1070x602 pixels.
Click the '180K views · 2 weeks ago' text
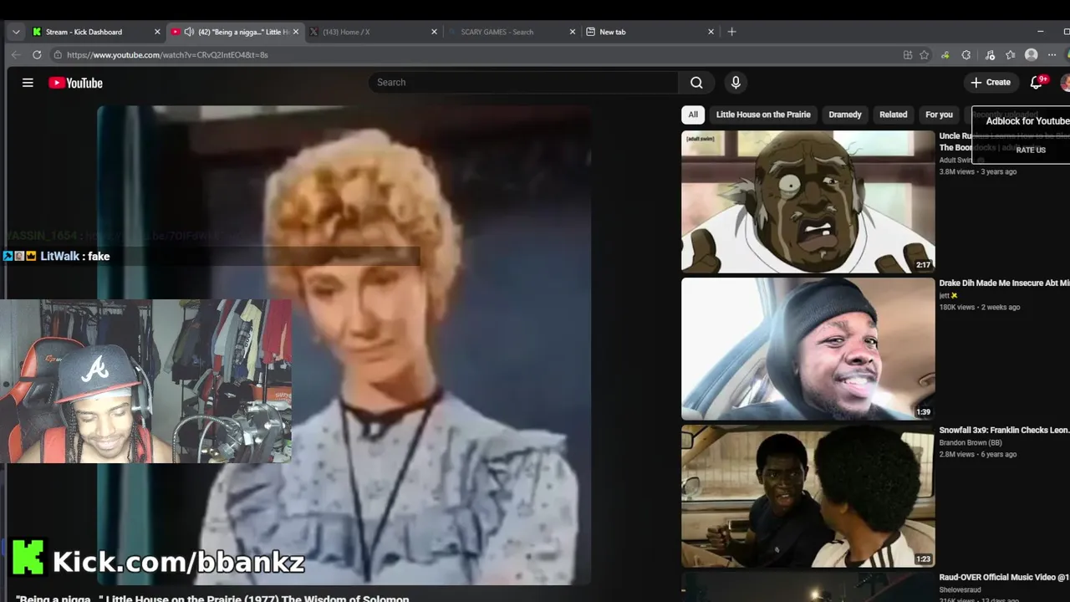pyautogui.click(x=979, y=308)
